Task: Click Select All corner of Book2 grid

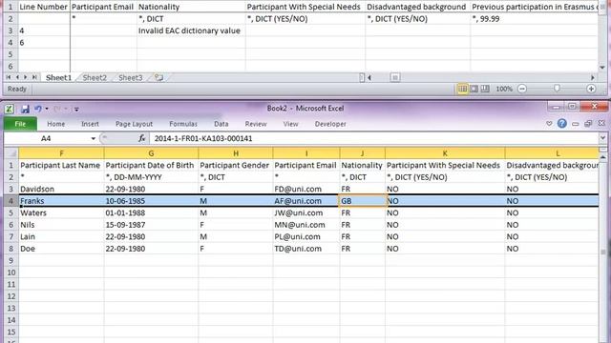Action: coord(11,152)
